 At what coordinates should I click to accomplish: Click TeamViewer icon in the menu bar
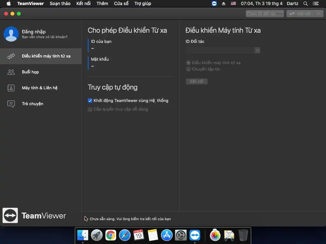click(214, 3)
